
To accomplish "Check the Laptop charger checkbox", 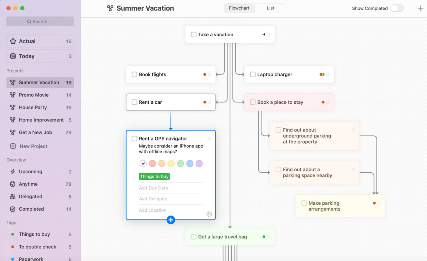I will point(253,75).
